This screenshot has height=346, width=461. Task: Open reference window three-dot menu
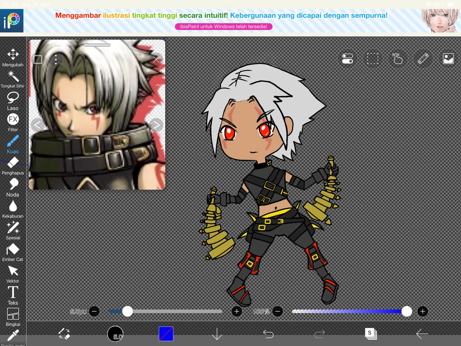click(56, 60)
